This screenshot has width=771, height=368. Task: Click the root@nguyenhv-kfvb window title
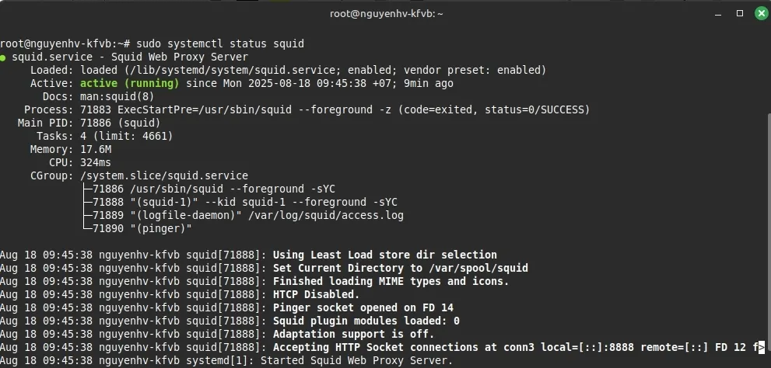tap(385, 12)
